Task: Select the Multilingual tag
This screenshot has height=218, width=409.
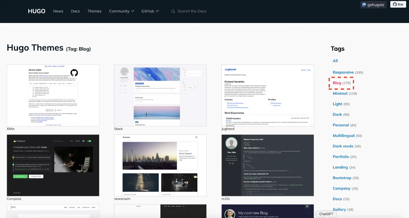Action: (347, 136)
